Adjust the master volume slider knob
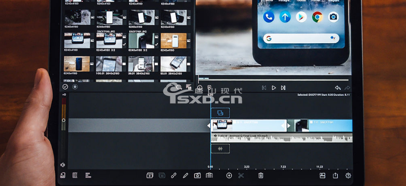 coord(63,120)
